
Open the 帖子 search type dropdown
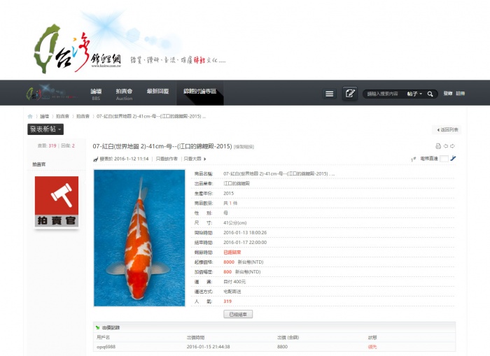click(414, 94)
